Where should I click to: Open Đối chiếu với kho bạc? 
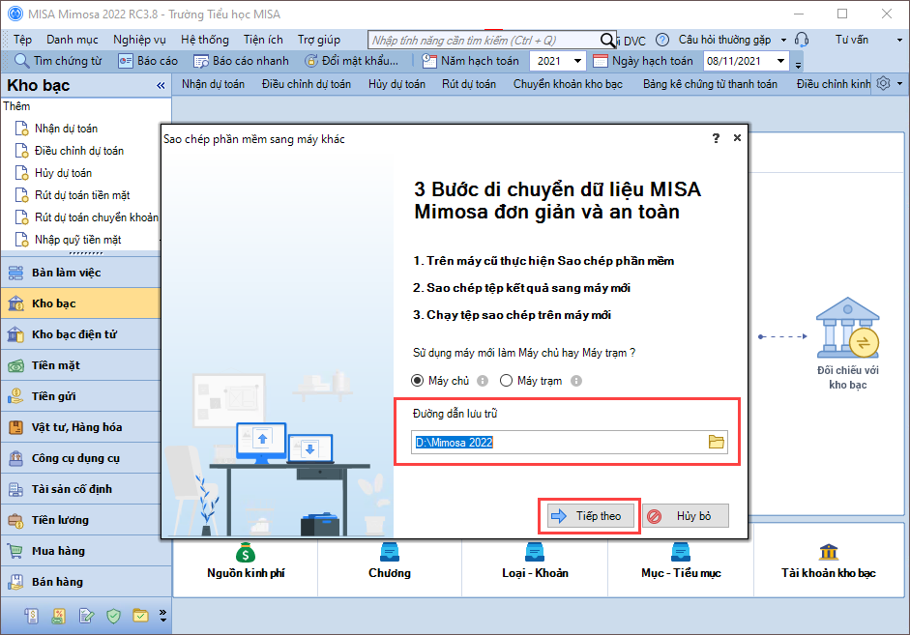[847, 343]
